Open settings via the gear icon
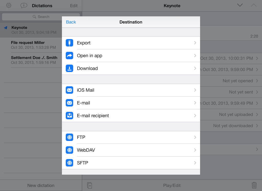The height and width of the screenshot is (191, 262). click(x=9, y=6)
